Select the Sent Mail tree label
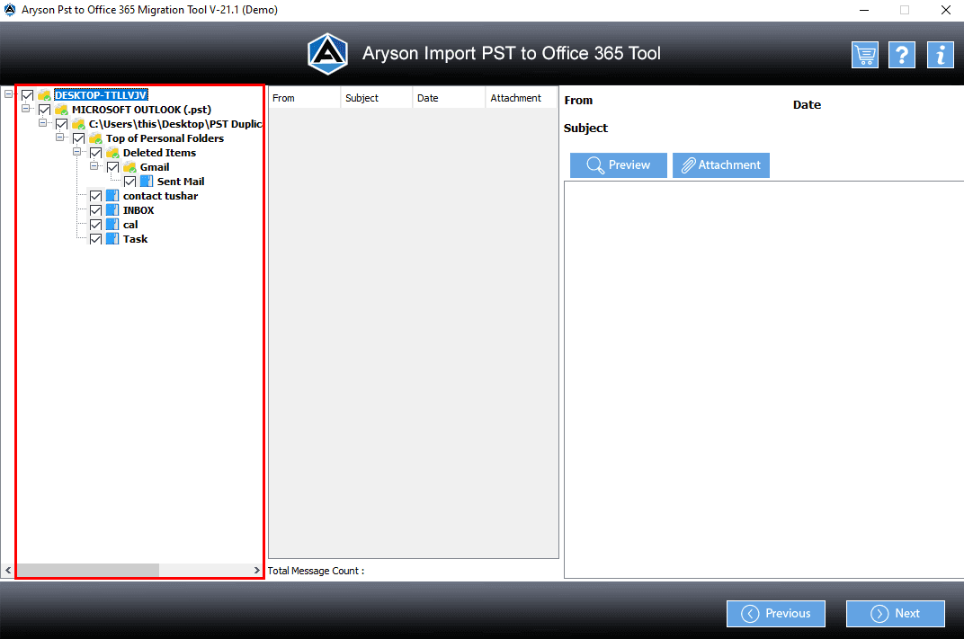 (x=181, y=182)
